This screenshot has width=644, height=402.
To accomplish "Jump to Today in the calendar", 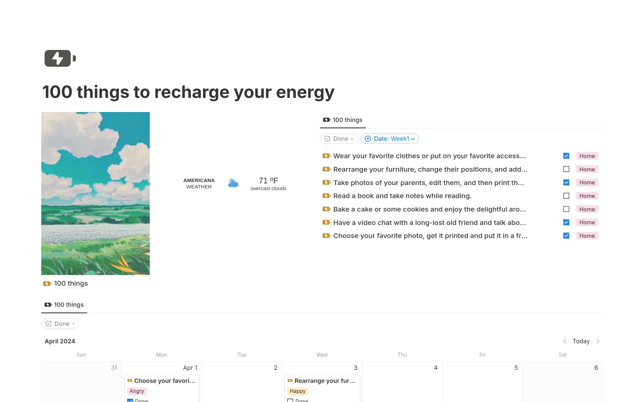I will pyautogui.click(x=581, y=341).
